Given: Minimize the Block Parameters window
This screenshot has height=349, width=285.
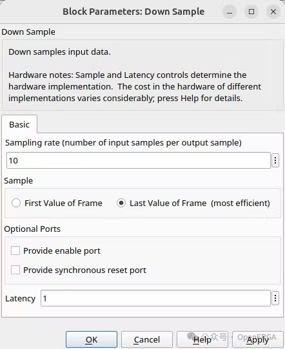Looking at the screenshot, I should pos(230,12).
